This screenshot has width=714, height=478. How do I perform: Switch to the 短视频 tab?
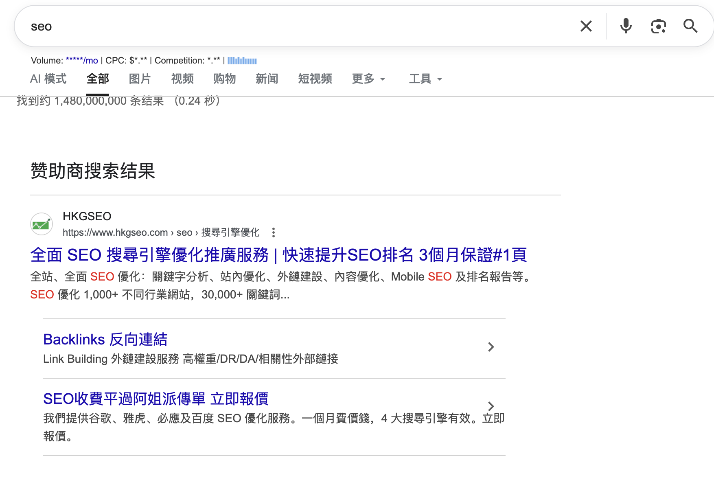click(315, 79)
